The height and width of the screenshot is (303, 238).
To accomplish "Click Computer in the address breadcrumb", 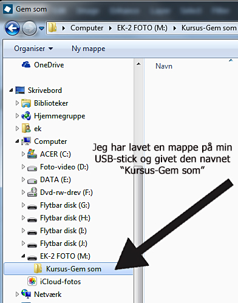I will tap(87, 28).
